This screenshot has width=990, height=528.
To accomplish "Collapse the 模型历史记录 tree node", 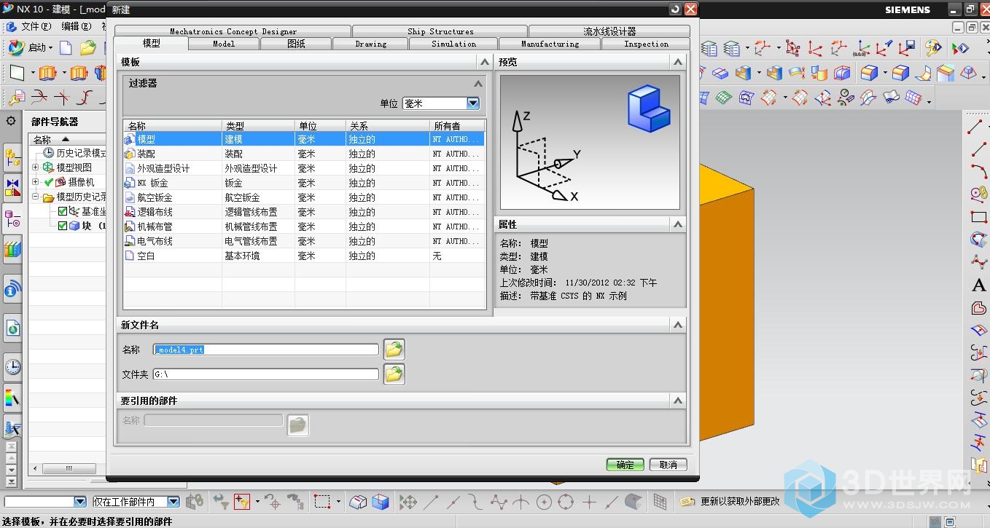I will tap(35, 197).
